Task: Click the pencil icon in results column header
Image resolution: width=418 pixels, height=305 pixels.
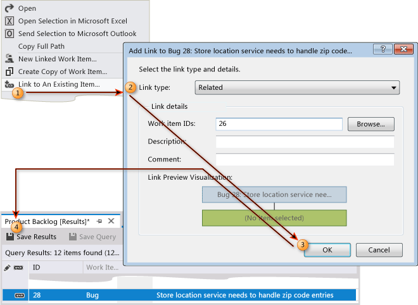Action: click(x=7, y=268)
